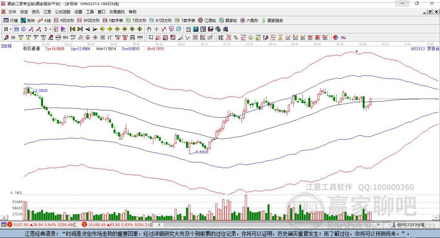Launch the 江恩轮 Gann wheel
Image resolution: width=440 pixels, height=238 pixels.
[207, 21]
